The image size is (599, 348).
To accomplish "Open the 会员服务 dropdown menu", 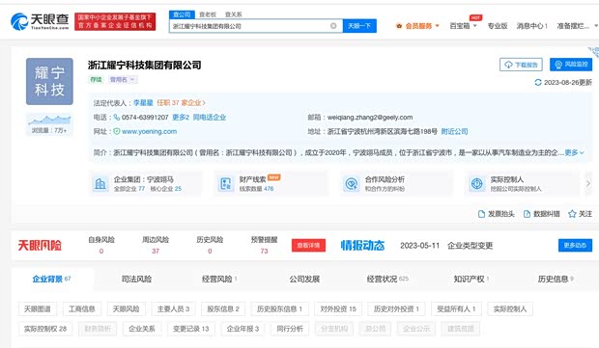I will [x=418, y=26].
